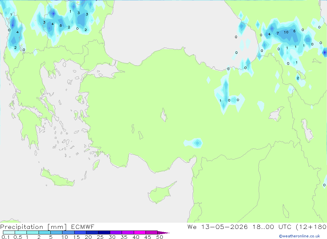The image size is (327, 239).
Task: Click the map precipitation value '7'
Action: click(278, 33)
